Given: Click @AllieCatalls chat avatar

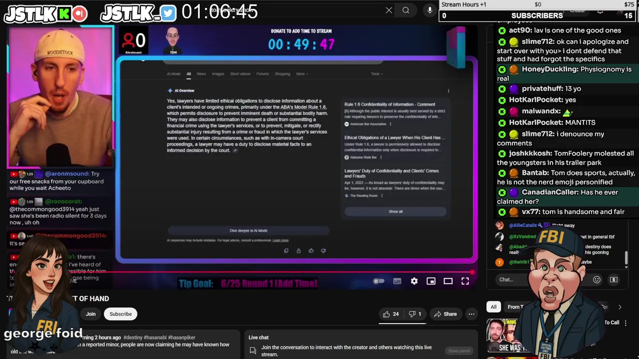Looking at the screenshot, I should (x=499, y=225).
